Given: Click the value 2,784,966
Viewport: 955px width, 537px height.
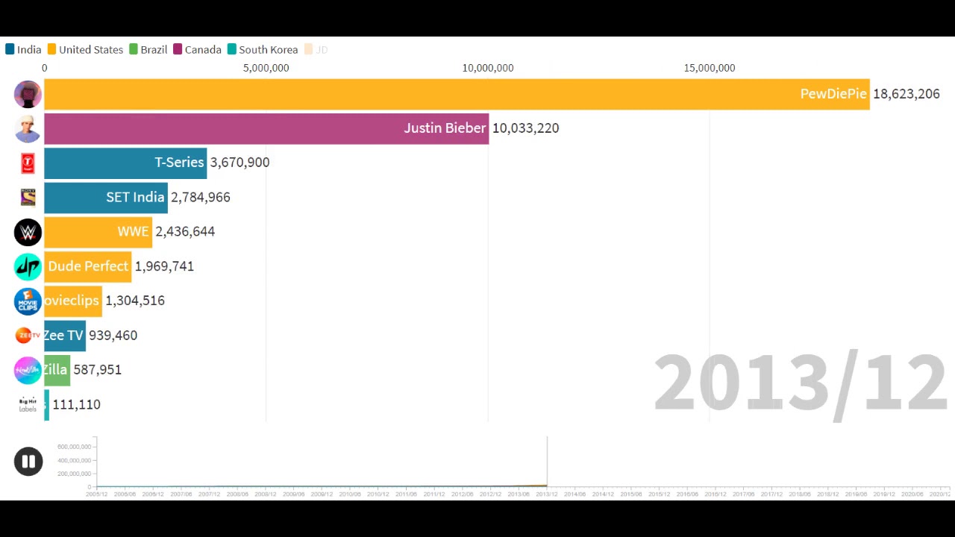Looking at the screenshot, I should (x=200, y=198).
